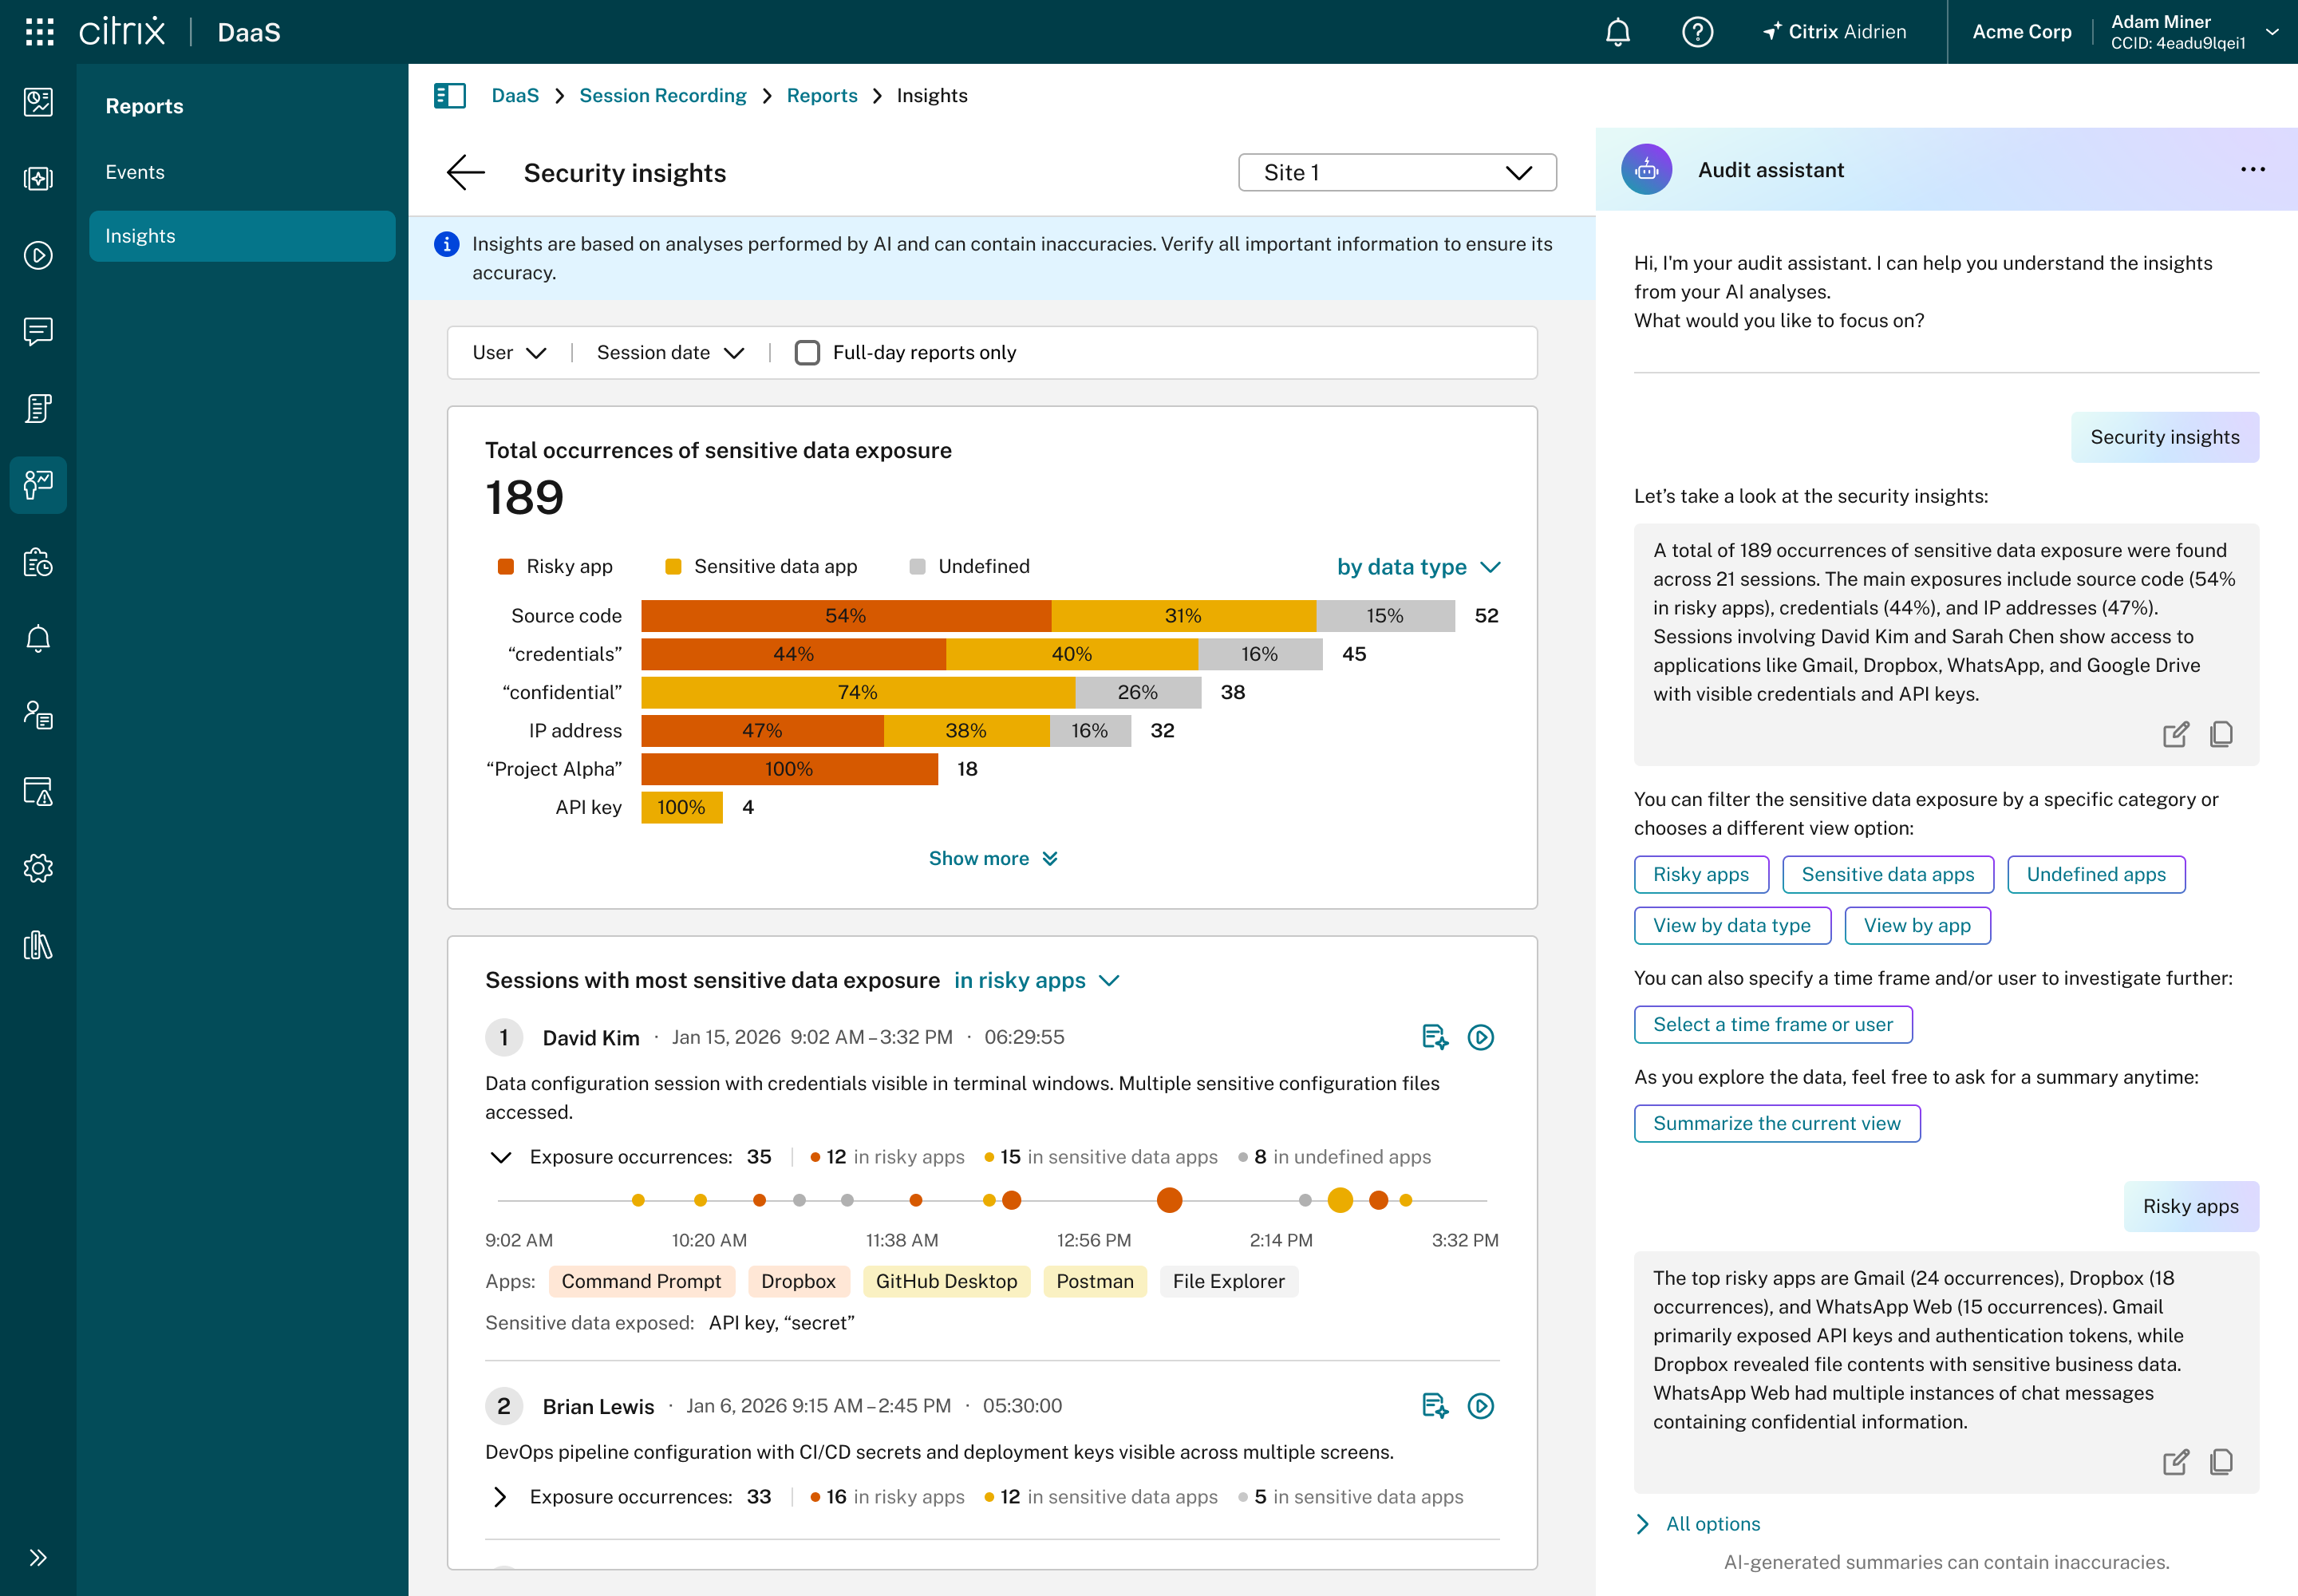Open Events in Reports sidebar
Viewport: 2298px width, 1596px height.
tap(242, 172)
